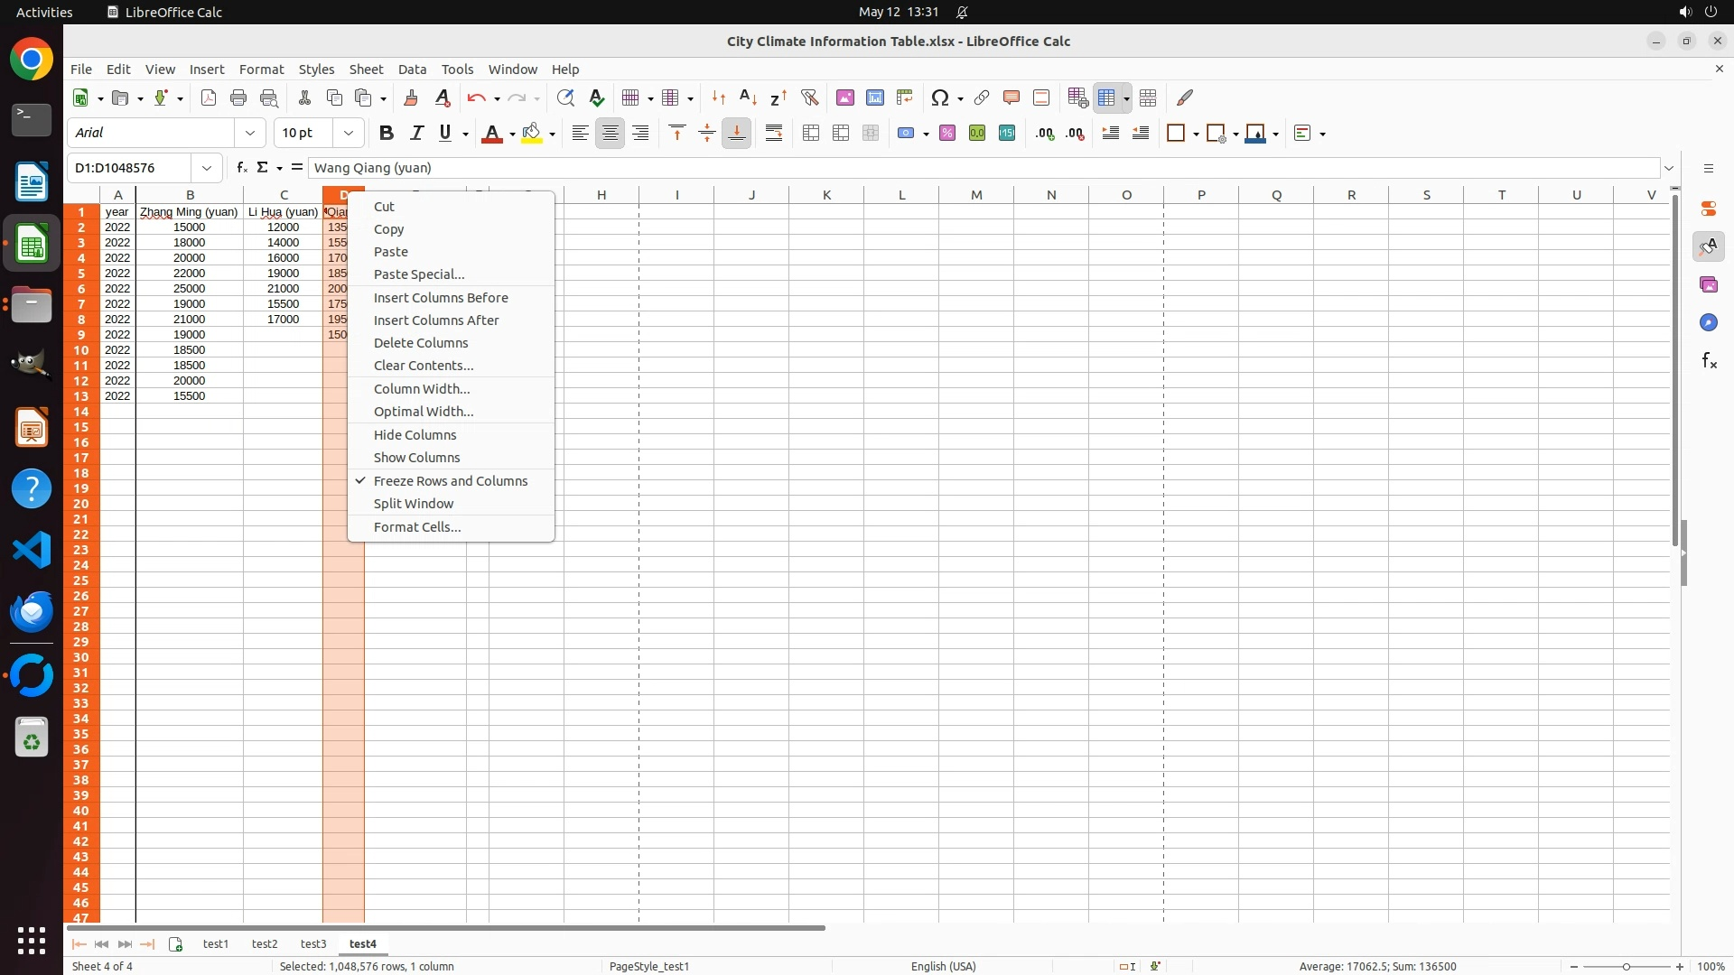The width and height of the screenshot is (1734, 975).
Task: Toggle Bold formatting button
Action: pyautogui.click(x=387, y=134)
